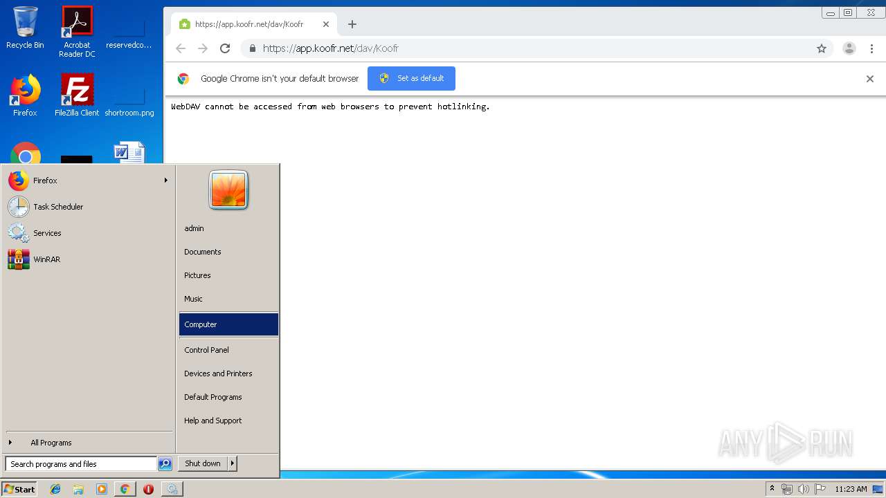This screenshot has width=886, height=498.
Task: Open Computer from Start menu
Action: (228, 324)
